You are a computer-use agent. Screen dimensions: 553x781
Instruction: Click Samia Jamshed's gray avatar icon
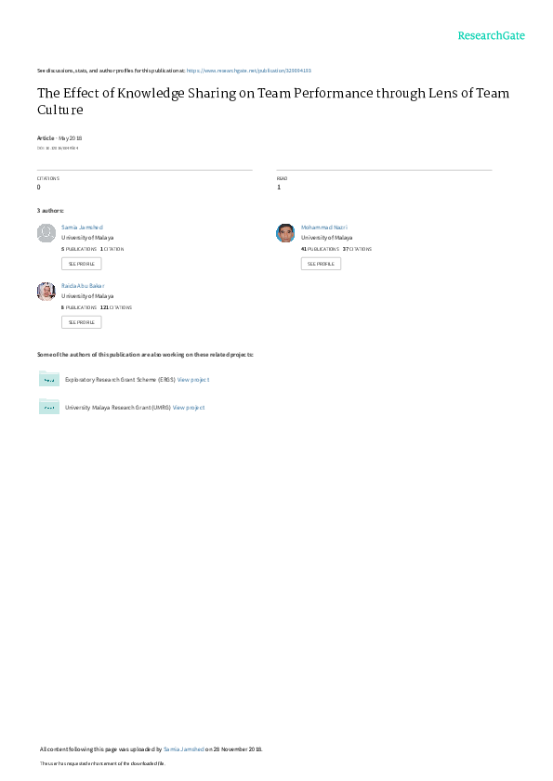click(46, 233)
